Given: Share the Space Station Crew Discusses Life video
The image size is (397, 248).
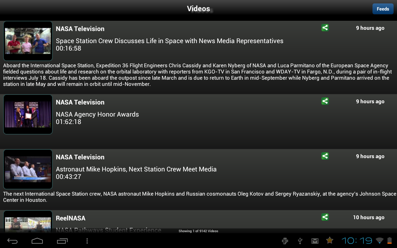Looking at the screenshot, I should (x=325, y=28).
